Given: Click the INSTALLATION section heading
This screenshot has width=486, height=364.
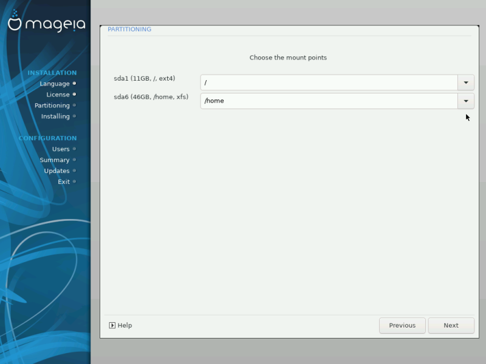Looking at the screenshot, I should tap(52, 73).
